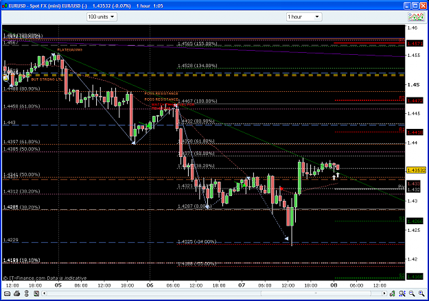Click the zoom reset magnifier icon
The height and width of the screenshot is (301, 429).
coord(402,293)
